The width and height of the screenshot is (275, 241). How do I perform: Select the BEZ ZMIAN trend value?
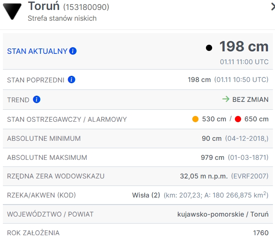[250, 99]
